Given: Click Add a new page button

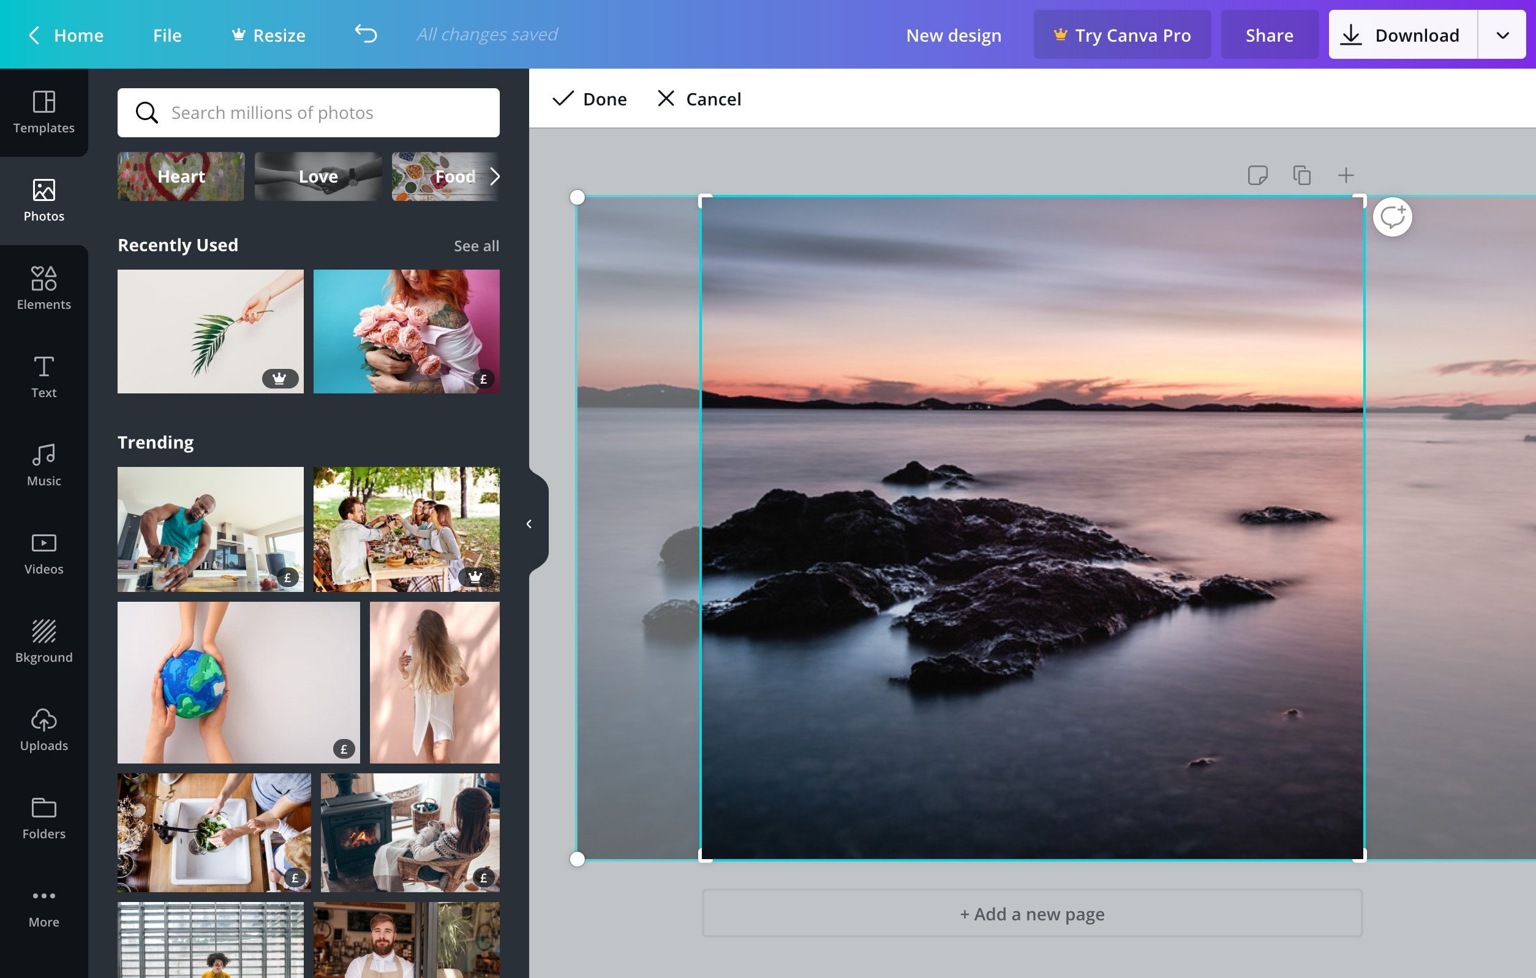Looking at the screenshot, I should (x=1032, y=913).
